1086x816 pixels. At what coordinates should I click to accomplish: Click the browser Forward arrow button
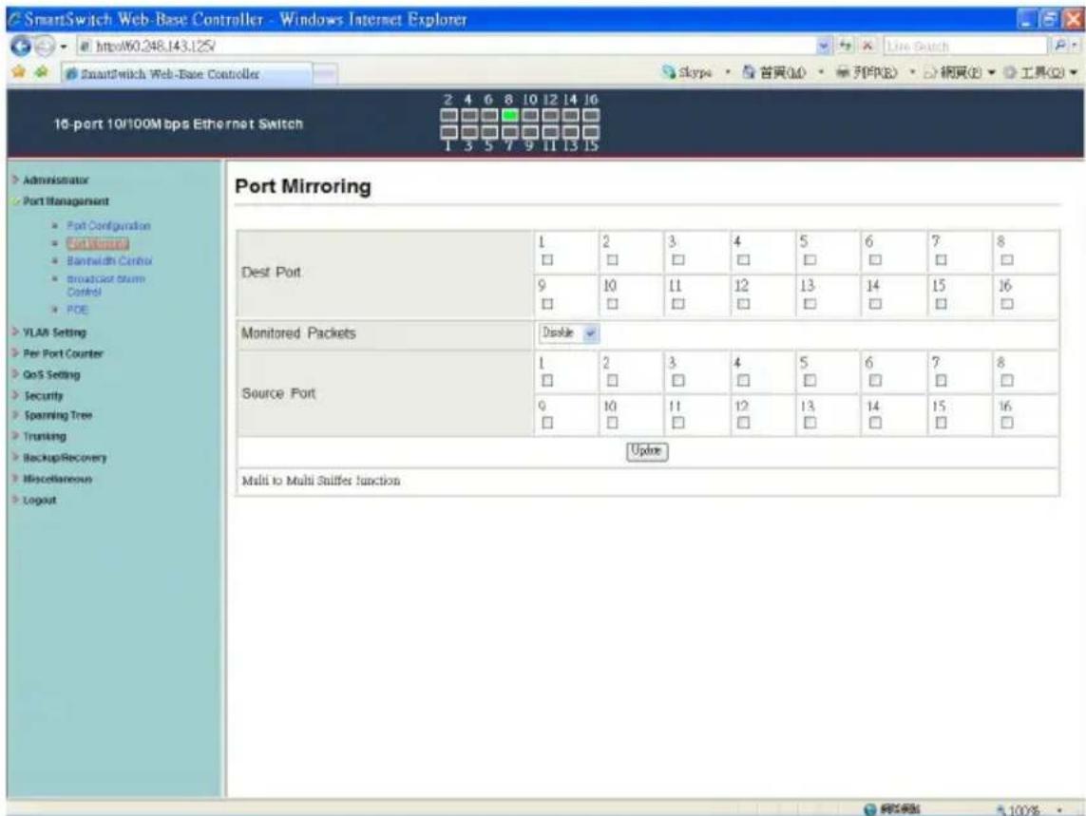pyautogui.click(x=44, y=47)
